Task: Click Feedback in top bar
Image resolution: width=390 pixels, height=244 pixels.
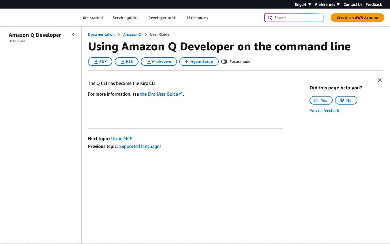Action: pyautogui.click(x=374, y=4)
